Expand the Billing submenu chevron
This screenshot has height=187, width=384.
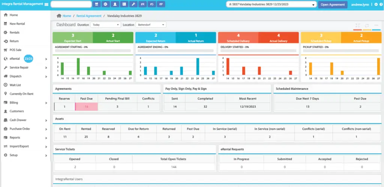pyautogui.click(x=46, y=103)
